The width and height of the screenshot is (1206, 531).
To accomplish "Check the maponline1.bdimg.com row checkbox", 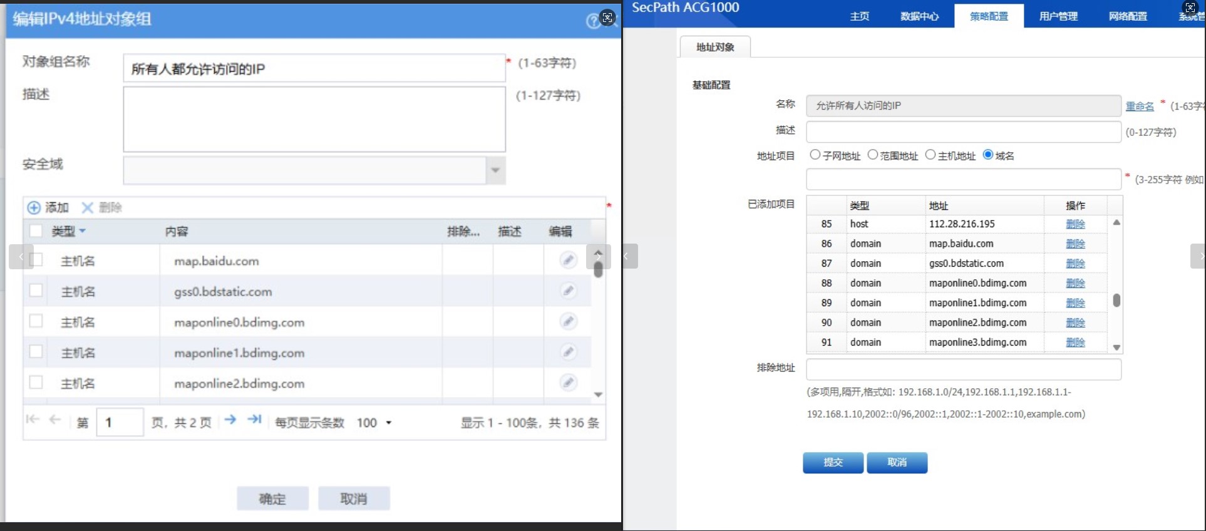I will click(36, 352).
